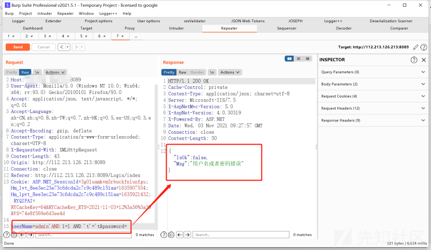Click the Cancel button
This screenshot has width=431, height=250.
44,47
